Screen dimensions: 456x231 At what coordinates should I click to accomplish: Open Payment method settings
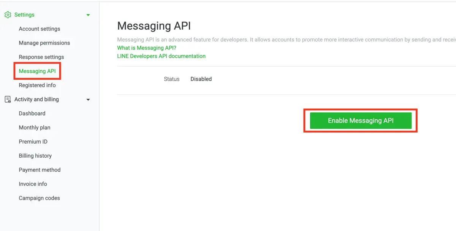[40, 169]
